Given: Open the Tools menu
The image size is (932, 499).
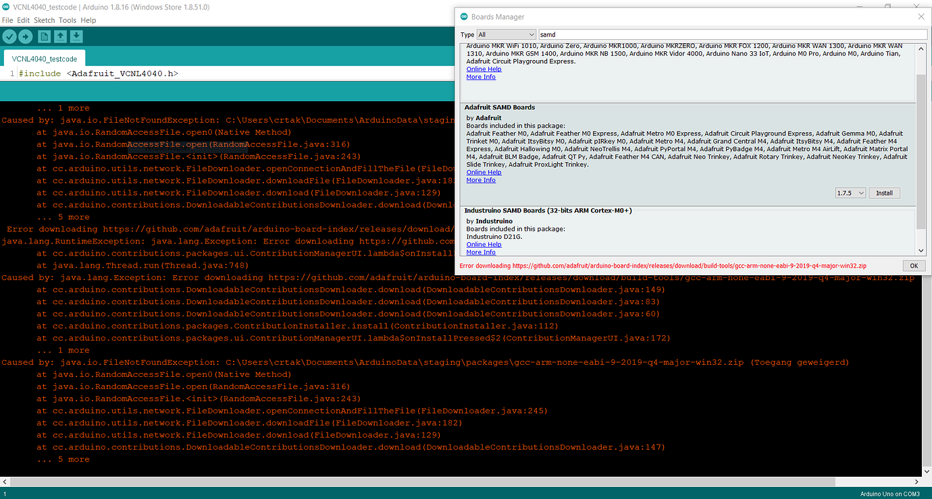Looking at the screenshot, I should [x=67, y=20].
